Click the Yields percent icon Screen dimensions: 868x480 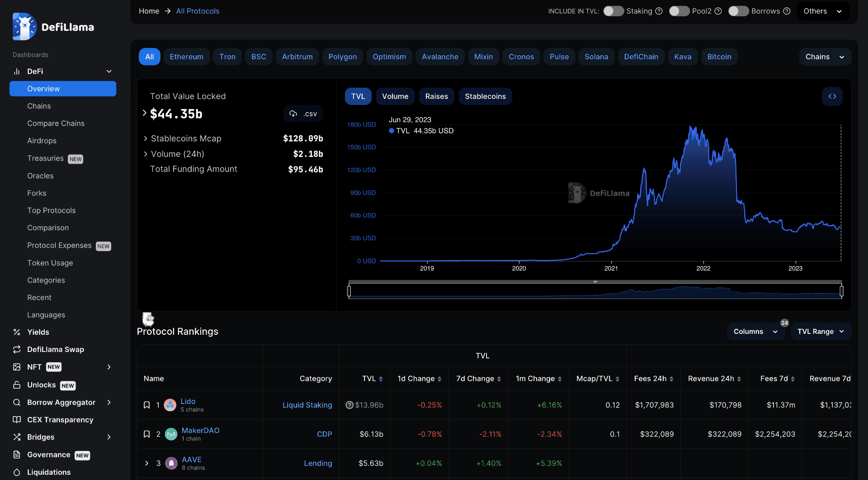tap(17, 332)
